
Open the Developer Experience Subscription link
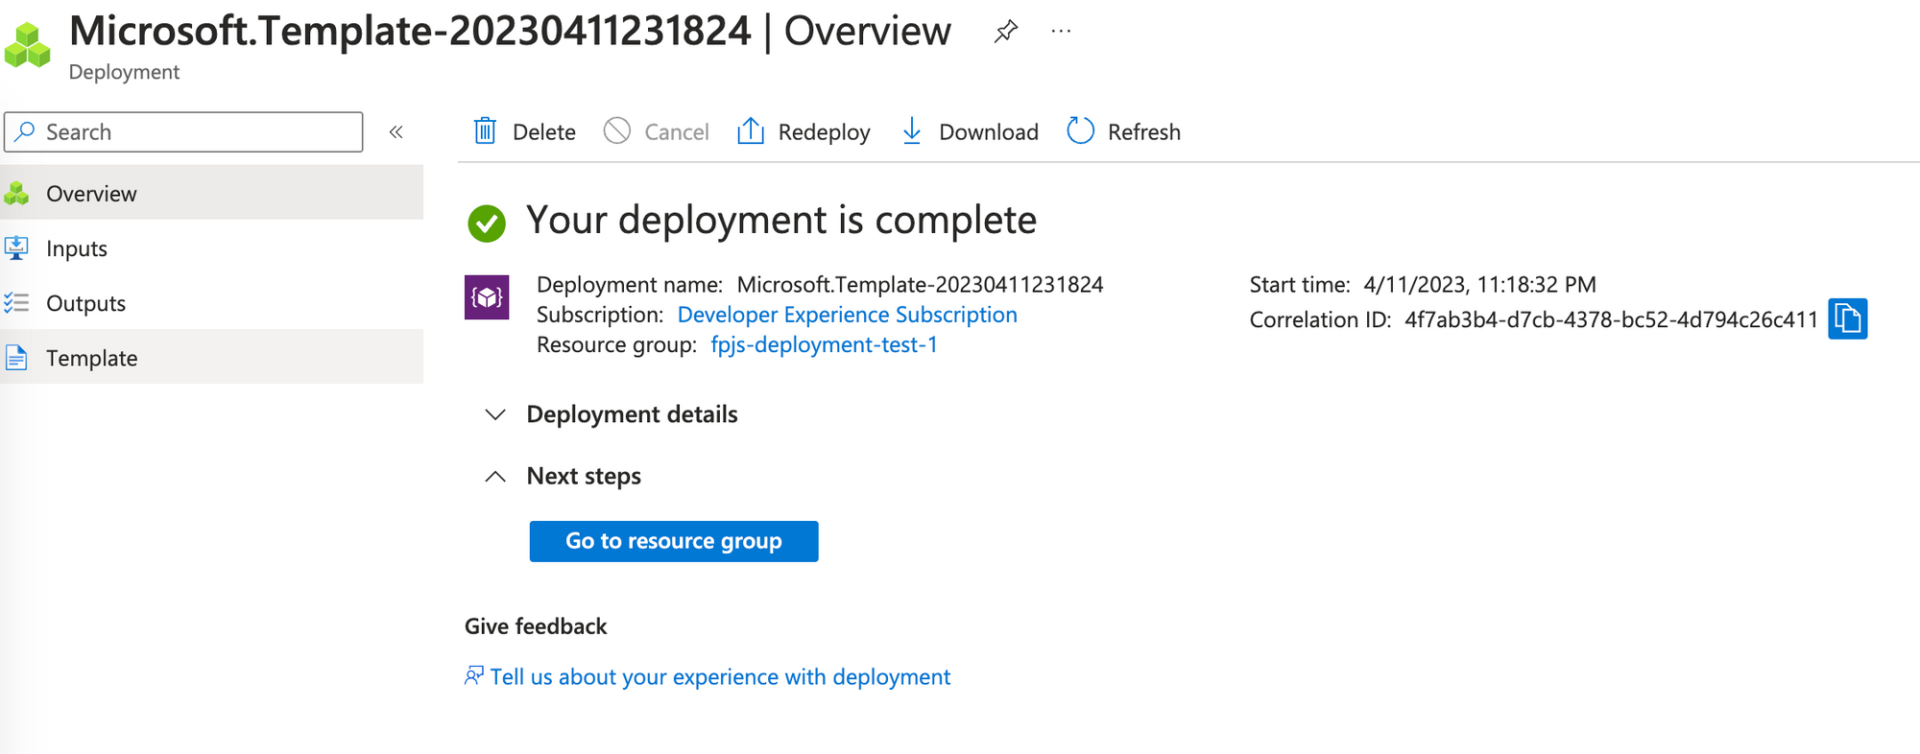pyautogui.click(x=848, y=315)
